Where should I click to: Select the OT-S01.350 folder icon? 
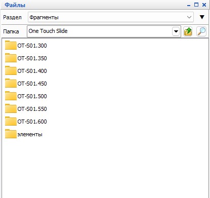(x=11, y=58)
